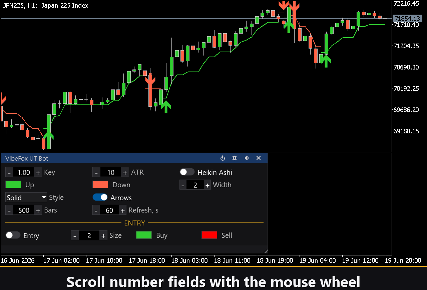Viewport: 427px width, 290px height.
Task: Click the collapse diamond icon in panel header
Action: click(x=247, y=158)
